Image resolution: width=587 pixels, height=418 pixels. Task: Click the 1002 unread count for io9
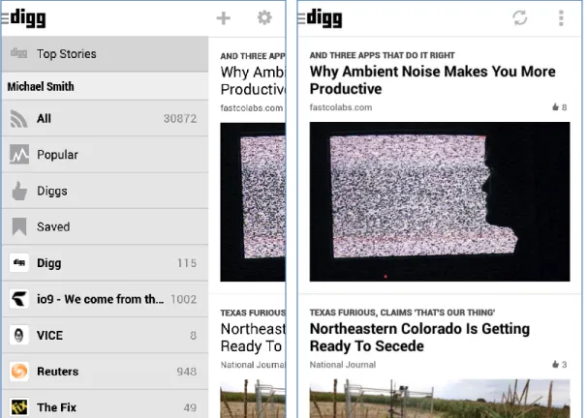point(183,299)
